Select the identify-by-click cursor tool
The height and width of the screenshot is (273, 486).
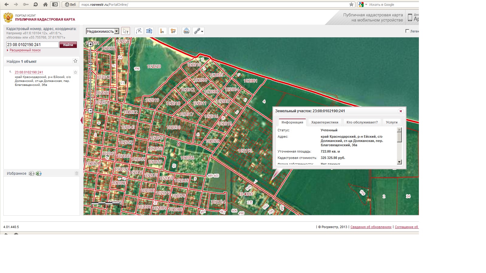tap(125, 31)
